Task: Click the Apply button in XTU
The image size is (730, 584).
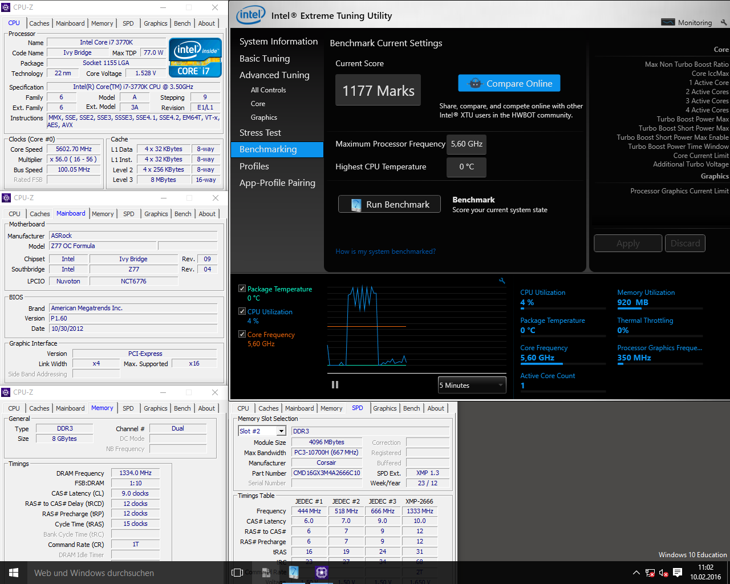Action: coord(628,244)
